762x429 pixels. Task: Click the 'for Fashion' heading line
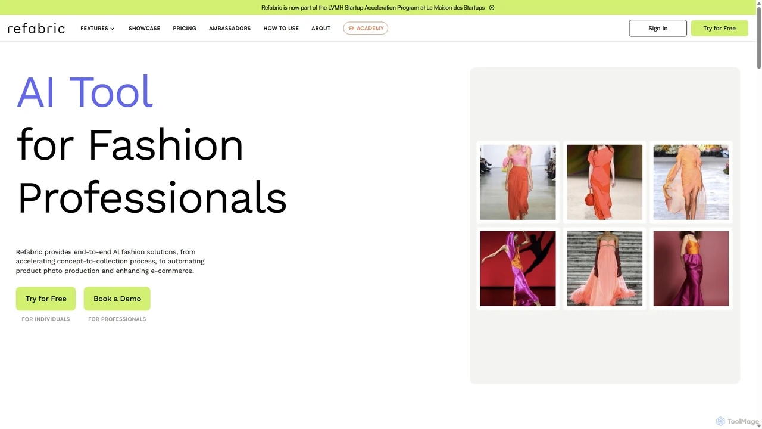coord(130,144)
